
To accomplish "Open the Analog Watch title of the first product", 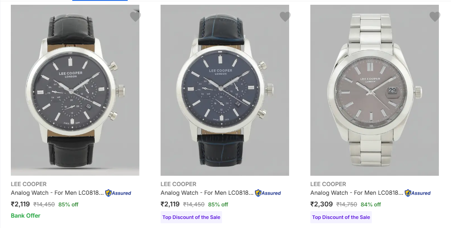I will (x=57, y=193).
